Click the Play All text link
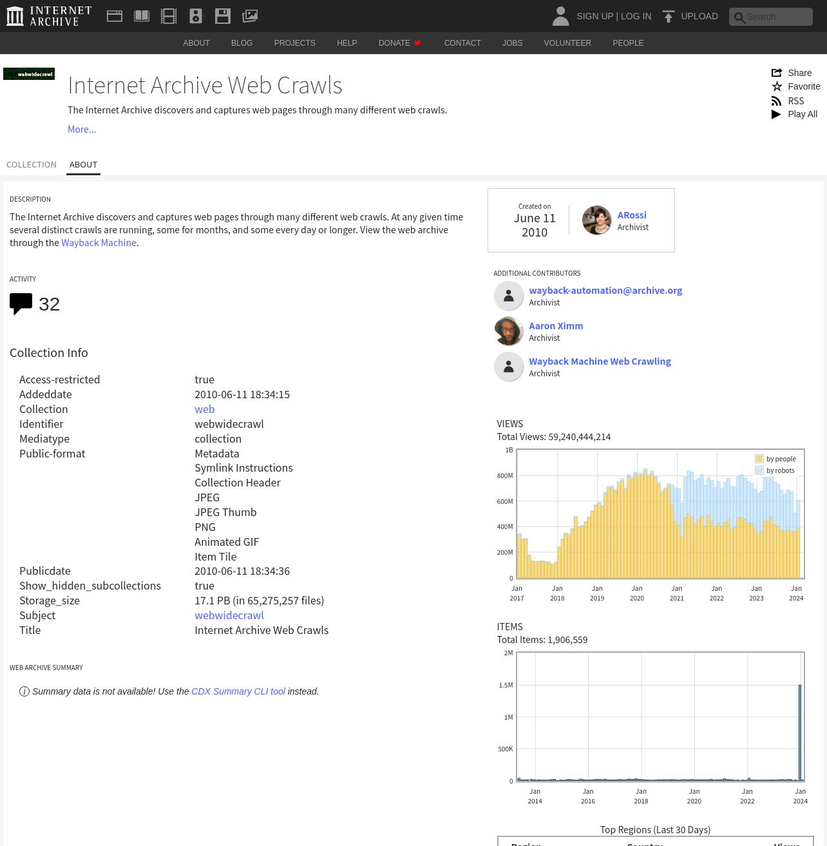The height and width of the screenshot is (846, 827). point(803,114)
